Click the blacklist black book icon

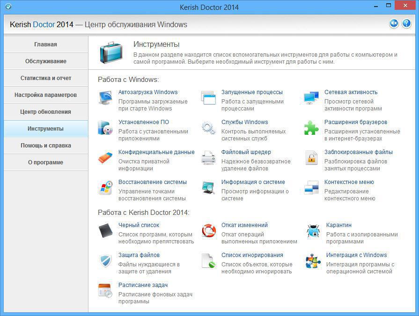105,231
